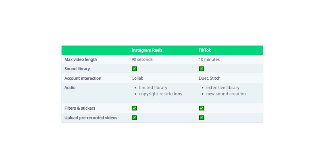This screenshot has width=316, height=165.
Task: Click the TikTok Filters & stickers checkmark
Action: tap(202, 108)
